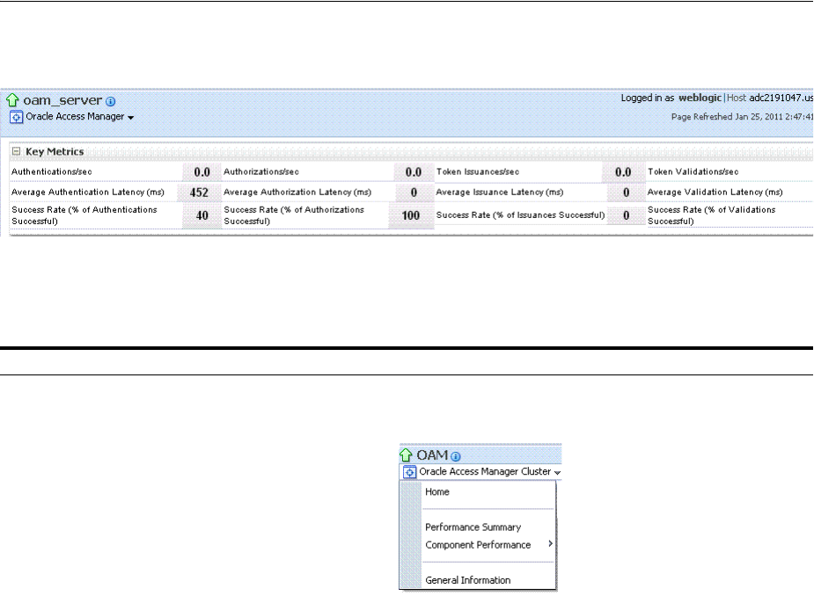Click the green up-arrow status icon beside oam_server
The height and width of the screenshot is (596, 814).
click(12, 100)
